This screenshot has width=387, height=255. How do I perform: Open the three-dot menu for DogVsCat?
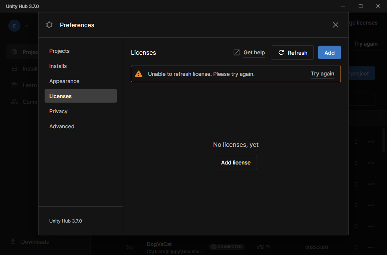point(371,247)
